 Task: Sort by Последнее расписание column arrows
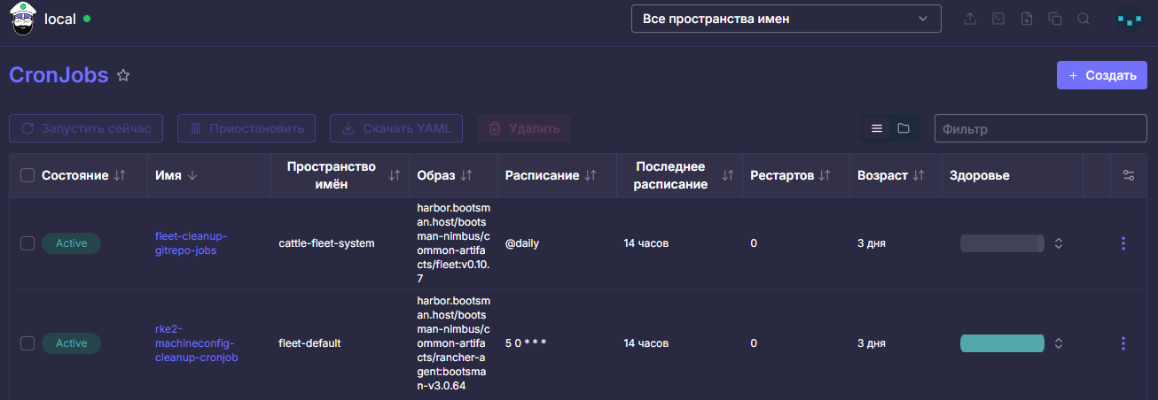[x=728, y=176]
